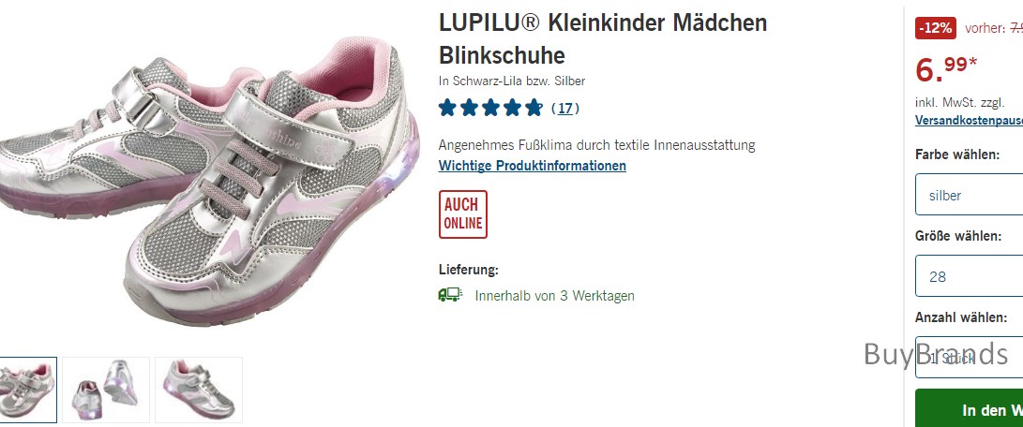
Task: Open the Farbe wählen dropdown showing silber
Action: click(x=969, y=194)
